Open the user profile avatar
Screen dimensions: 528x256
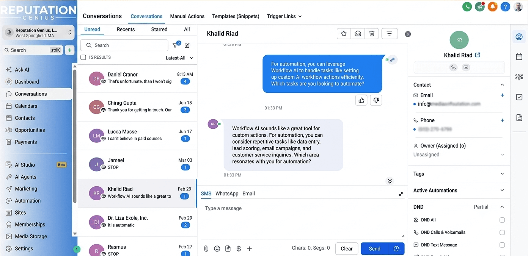518,6
